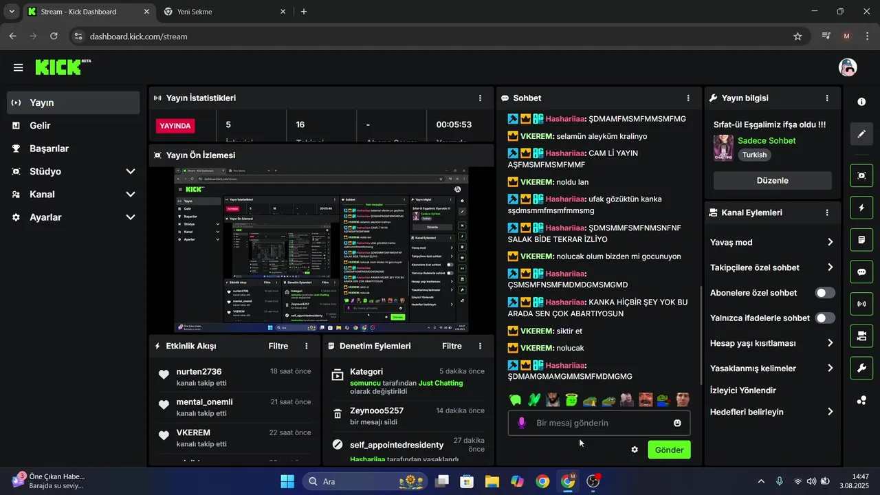Toggle the chat bubble panel icon

click(861, 272)
